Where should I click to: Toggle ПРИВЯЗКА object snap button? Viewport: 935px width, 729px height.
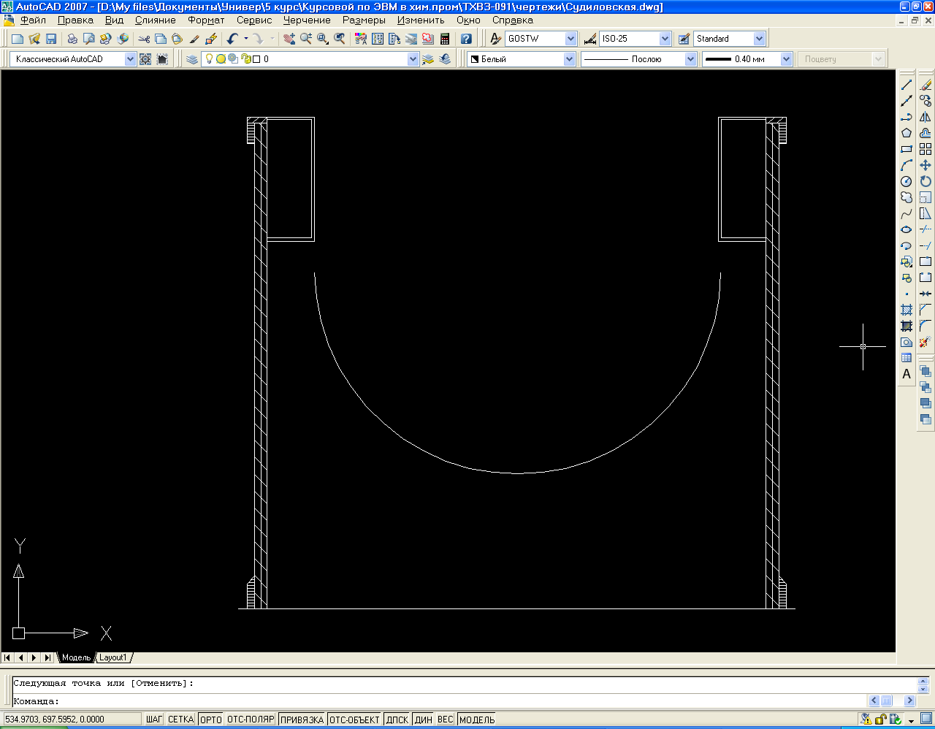302,720
